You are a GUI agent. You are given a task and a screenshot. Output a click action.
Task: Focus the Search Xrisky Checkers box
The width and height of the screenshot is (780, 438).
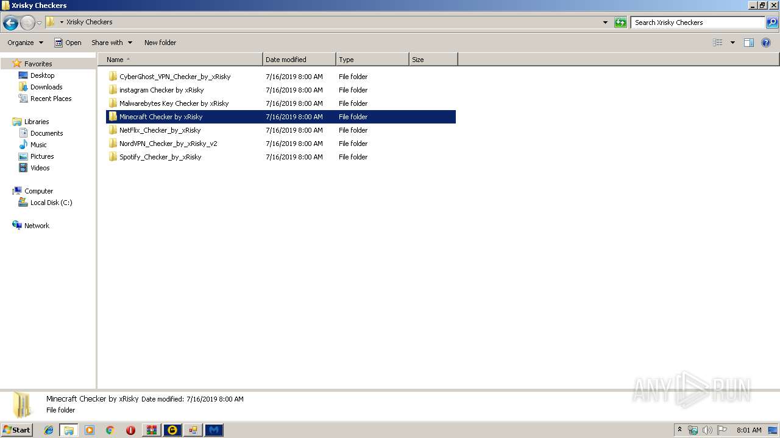point(698,23)
